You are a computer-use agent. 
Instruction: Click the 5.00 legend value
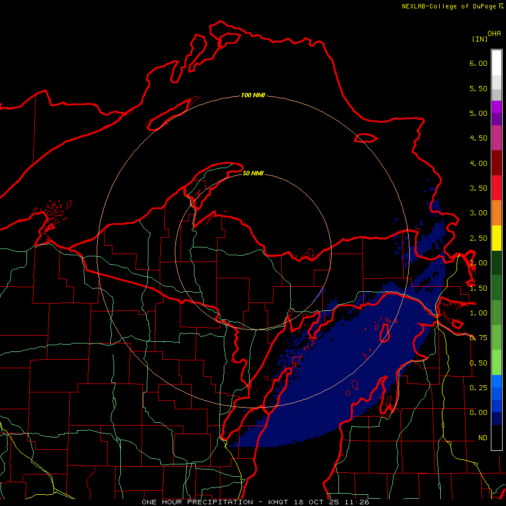pos(478,113)
